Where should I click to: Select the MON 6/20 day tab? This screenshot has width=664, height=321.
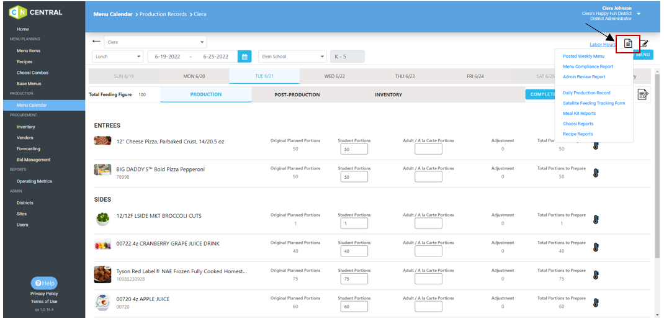click(x=194, y=76)
